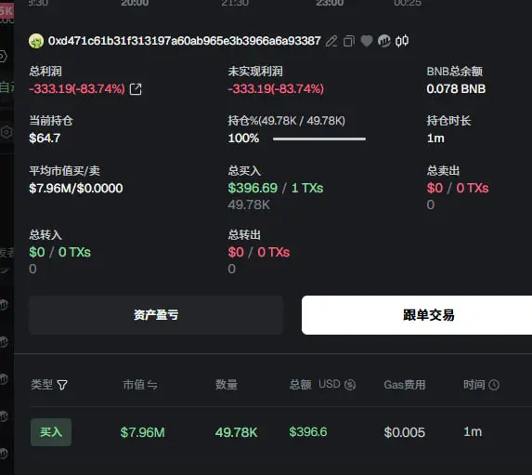532x475 pixels.
Task: Select 总卖出 value $0 / 0 TXs
Action: (x=458, y=188)
